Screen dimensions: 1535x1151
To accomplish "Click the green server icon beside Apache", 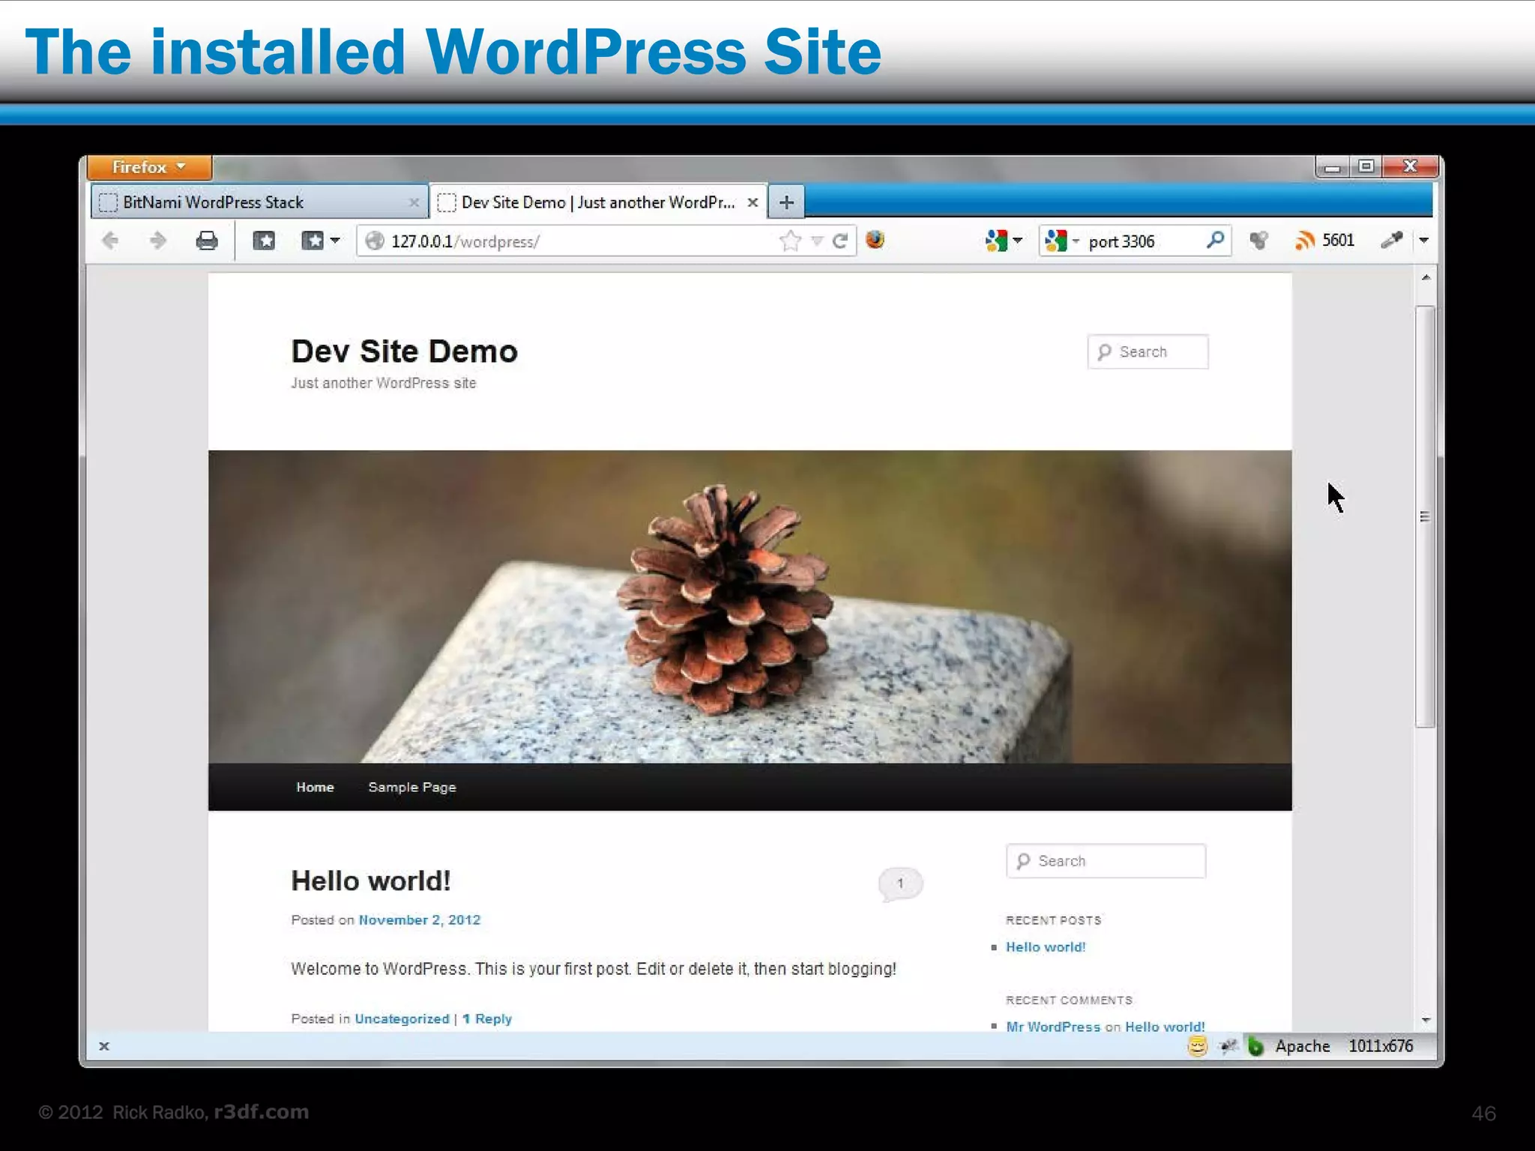I will tap(1255, 1046).
